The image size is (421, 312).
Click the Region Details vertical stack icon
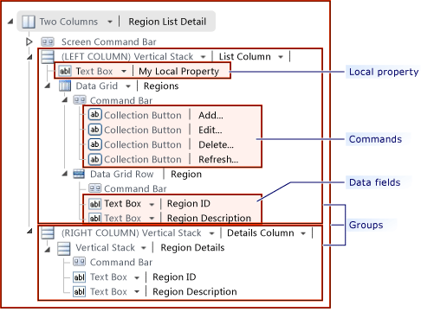[x=63, y=248]
